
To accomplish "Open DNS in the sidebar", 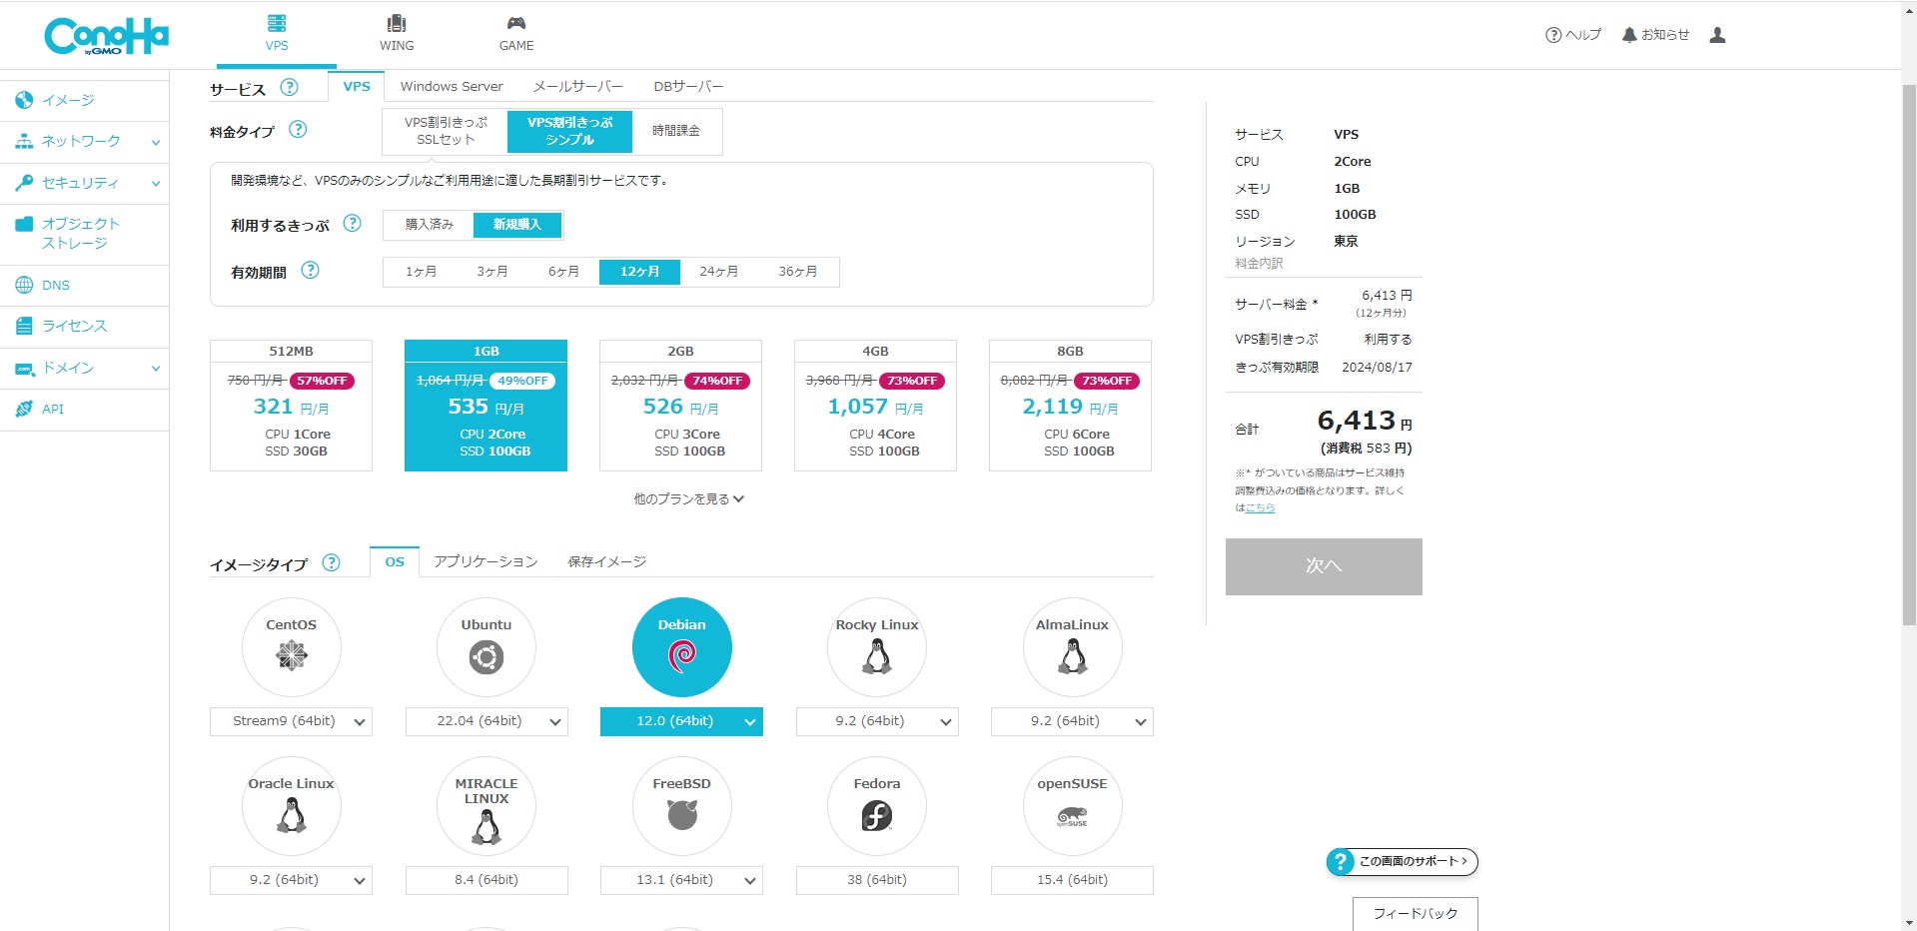I will click(84, 285).
